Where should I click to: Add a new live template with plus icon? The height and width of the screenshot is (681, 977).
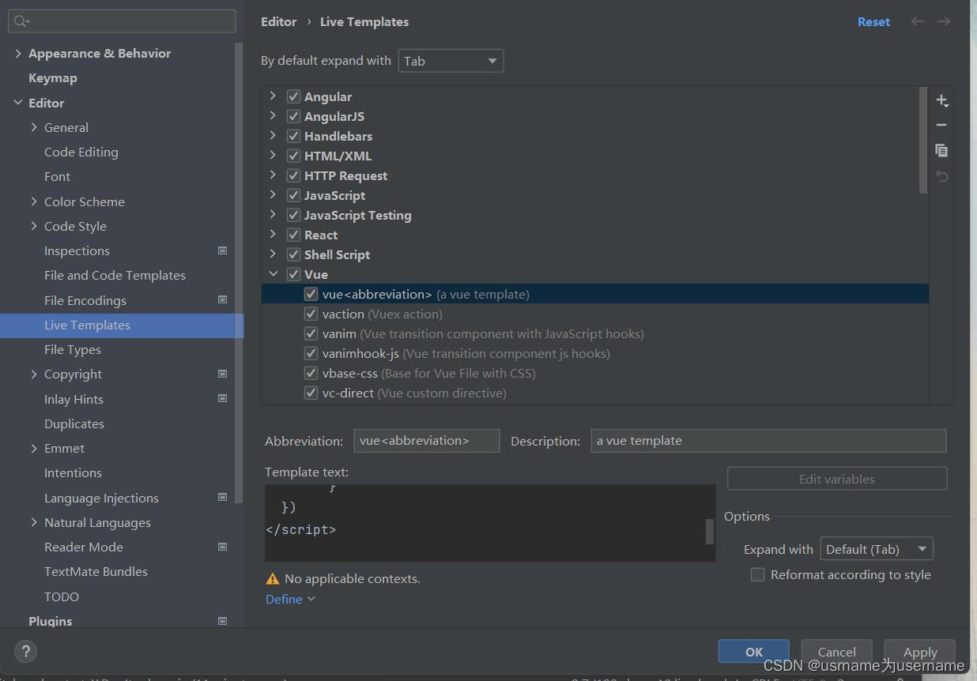pos(941,100)
